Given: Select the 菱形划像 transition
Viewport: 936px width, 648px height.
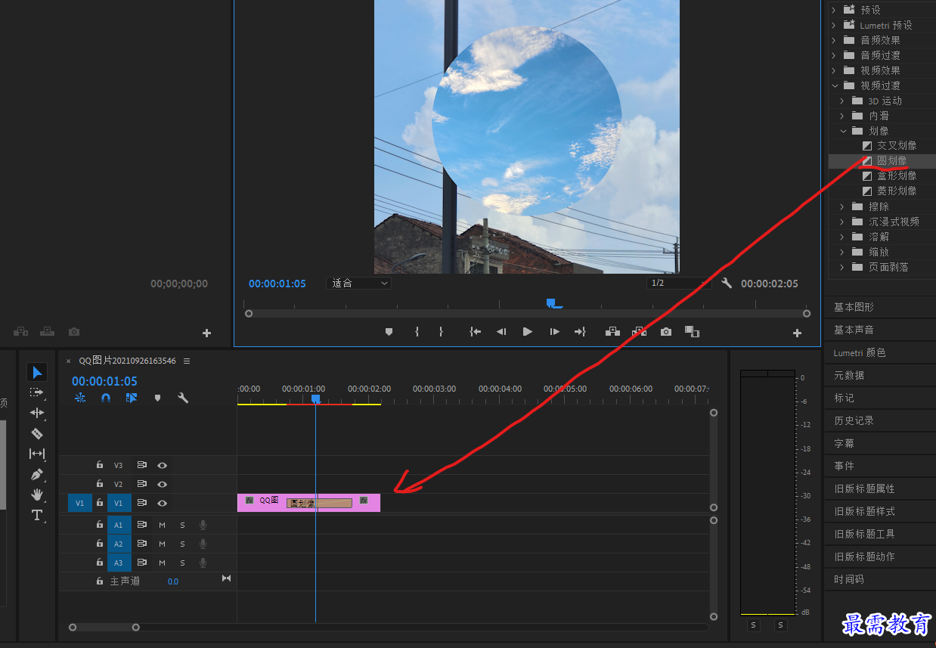Looking at the screenshot, I should point(896,191).
